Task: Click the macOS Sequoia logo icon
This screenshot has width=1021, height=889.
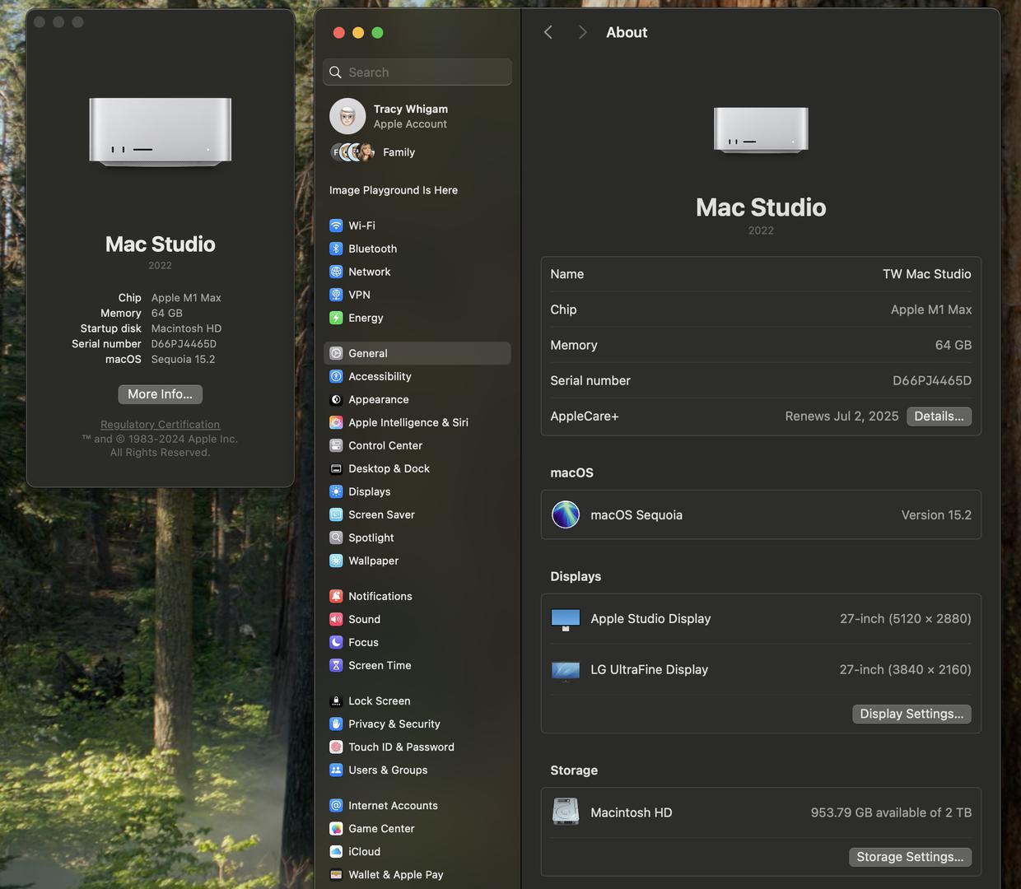Action: [x=566, y=515]
